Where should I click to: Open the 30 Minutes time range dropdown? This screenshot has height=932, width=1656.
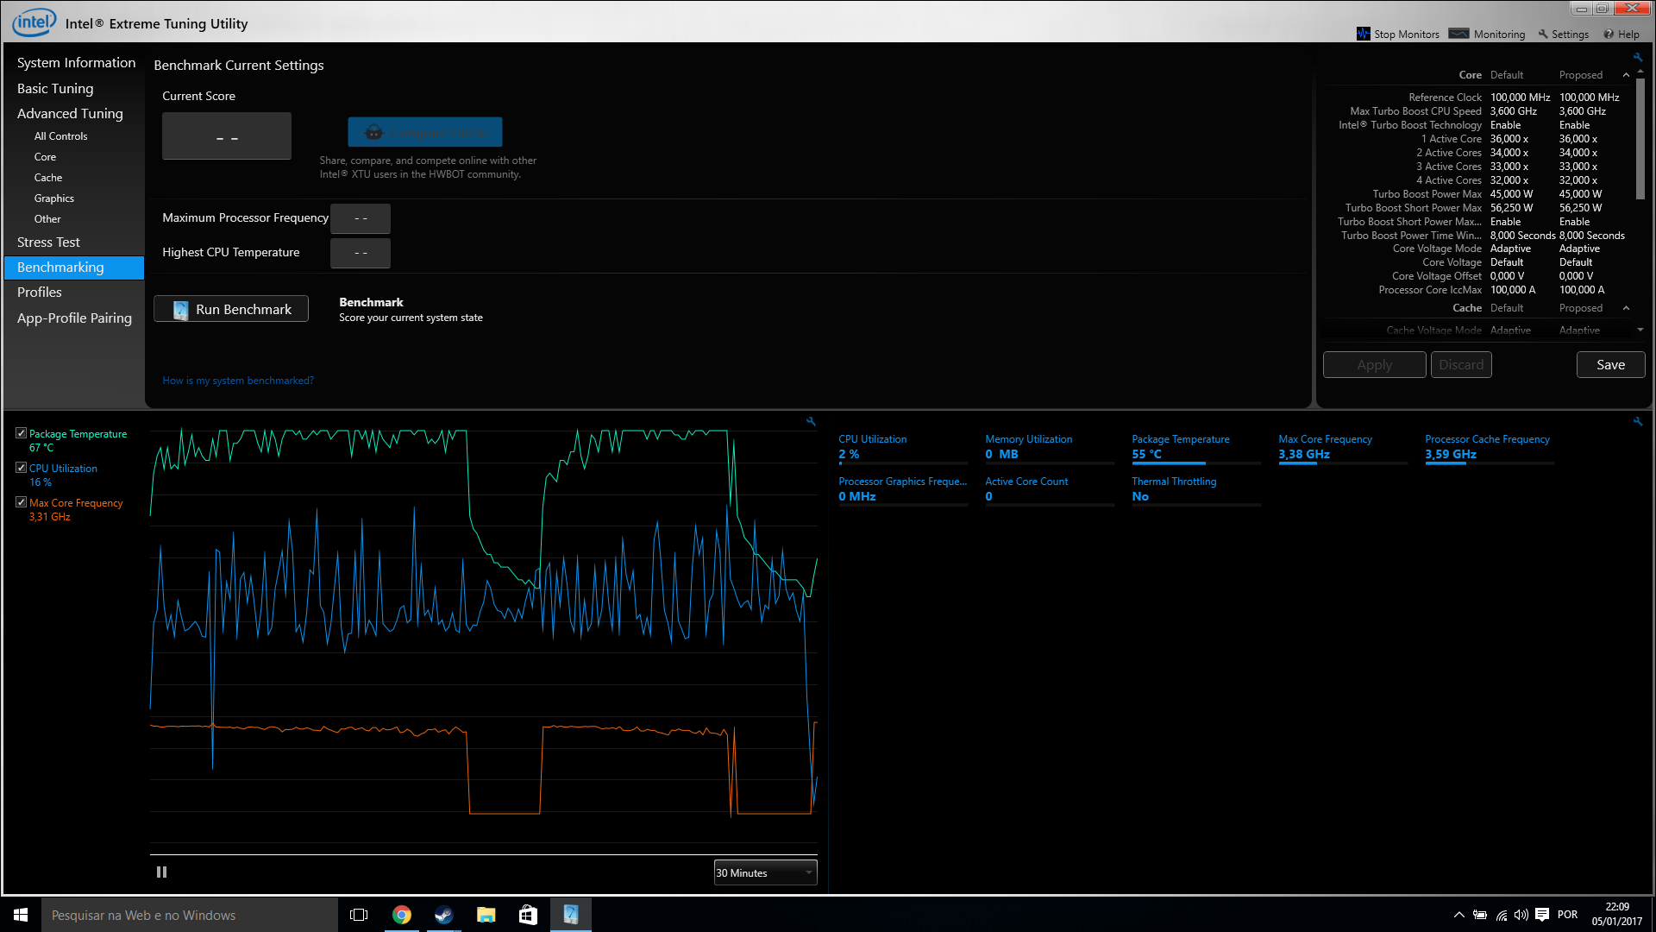click(765, 872)
